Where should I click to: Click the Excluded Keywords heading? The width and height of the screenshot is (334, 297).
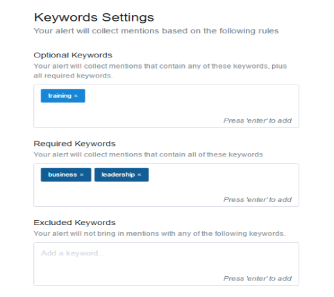[x=74, y=223]
